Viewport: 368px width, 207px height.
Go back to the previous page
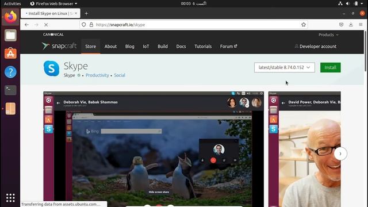[27, 25]
